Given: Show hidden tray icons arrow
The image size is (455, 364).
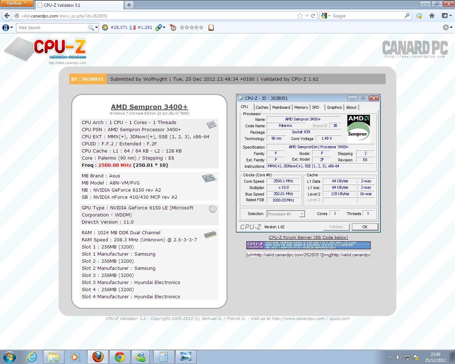Looking at the screenshot, I should pyautogui.click(x=390, y=357).
